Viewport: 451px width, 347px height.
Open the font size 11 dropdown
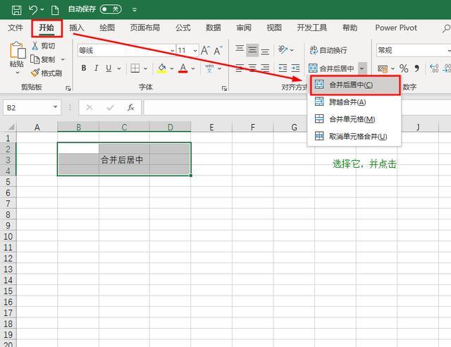click(x=195, y=51)
